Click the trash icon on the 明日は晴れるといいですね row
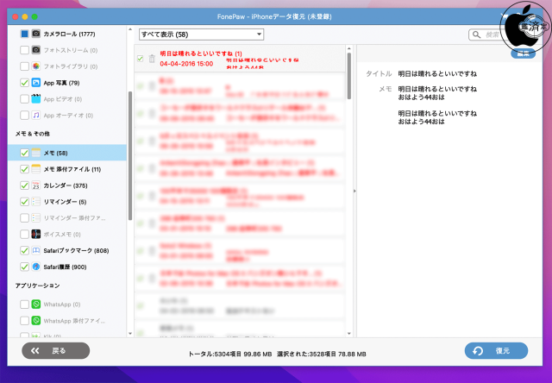Screen dimensions: 552x383 point(152,59)
